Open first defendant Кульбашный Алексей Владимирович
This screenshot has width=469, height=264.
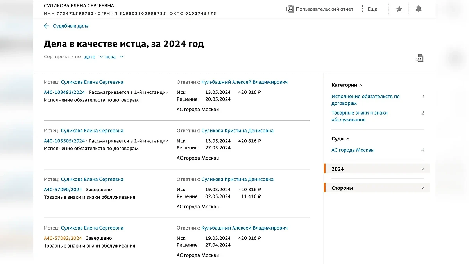(244, 82)
